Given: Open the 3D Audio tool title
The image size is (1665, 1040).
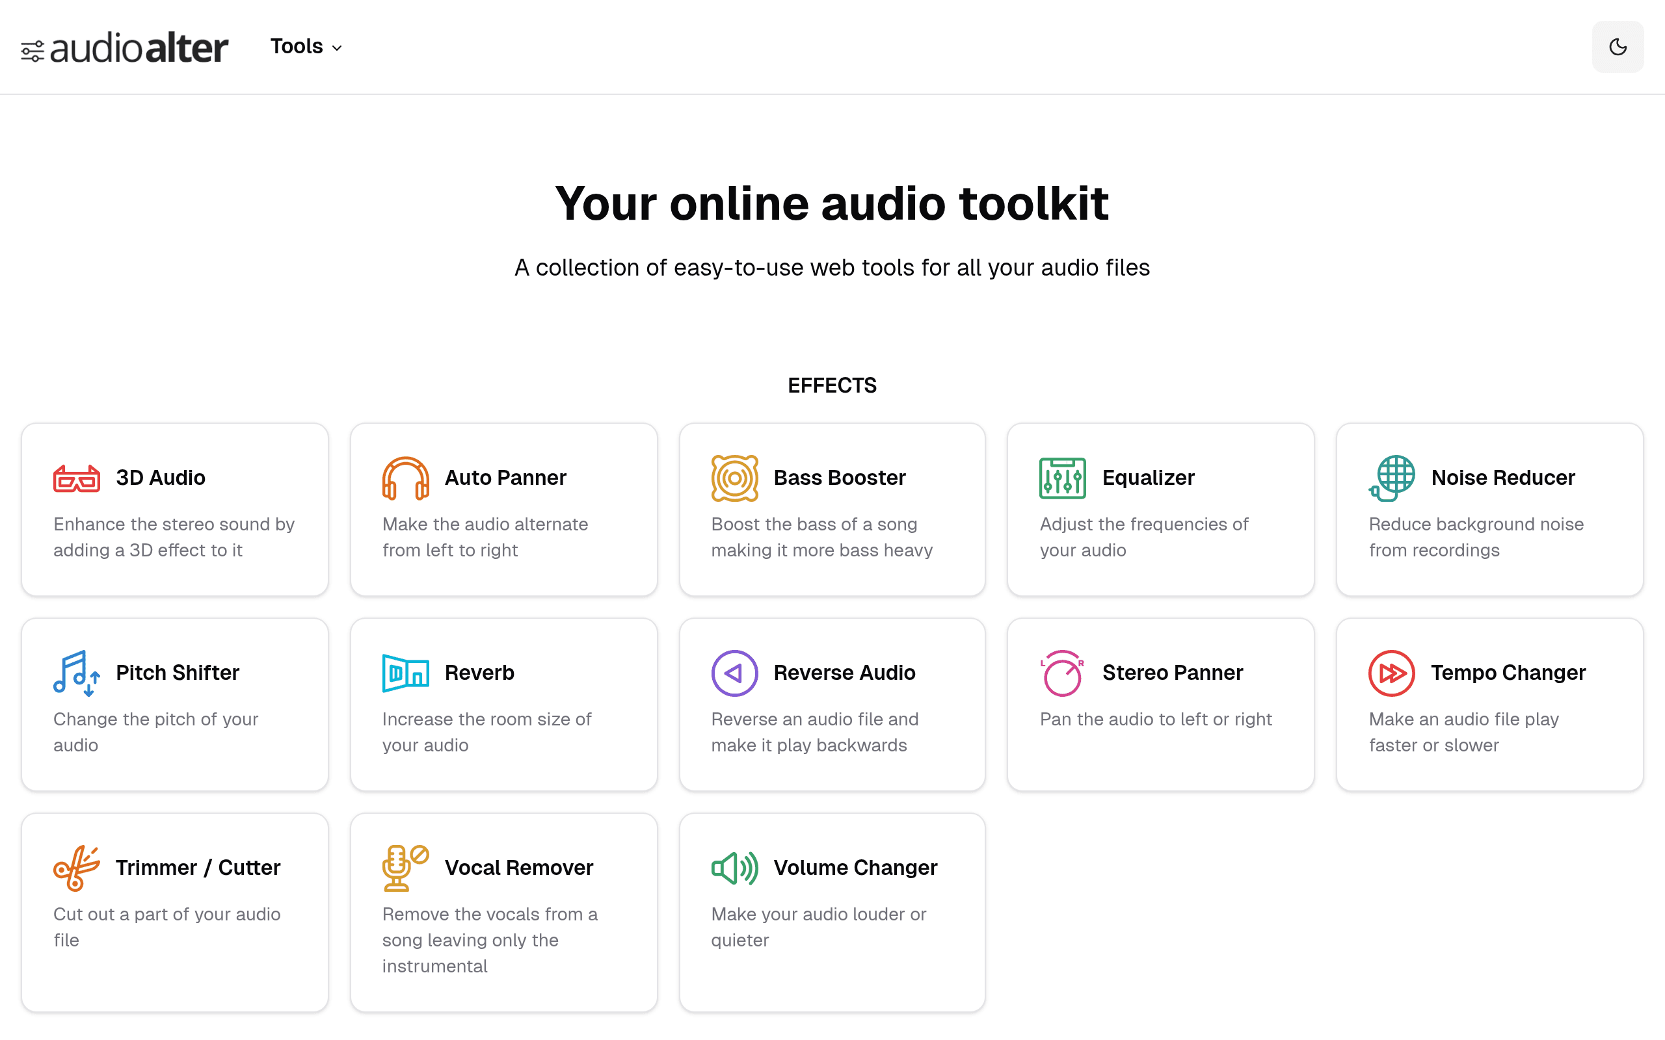Looking at the screenshot, I should (160, 478).
